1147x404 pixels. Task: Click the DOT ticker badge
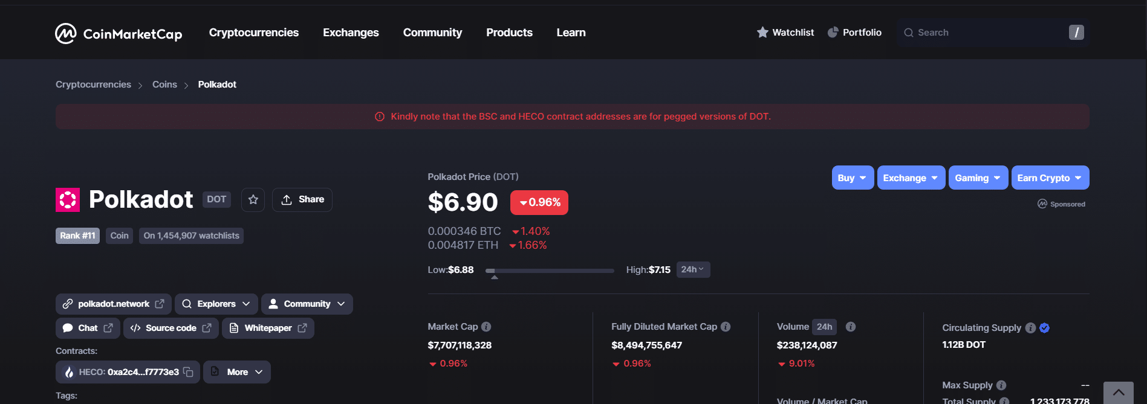tap(216, 199)
